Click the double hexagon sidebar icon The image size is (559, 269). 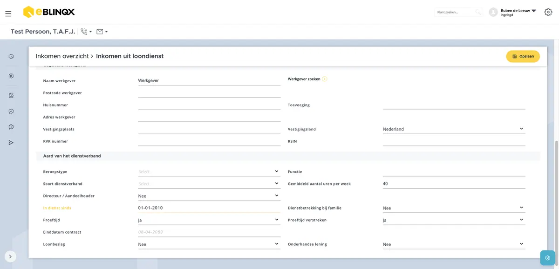[11, 76]
